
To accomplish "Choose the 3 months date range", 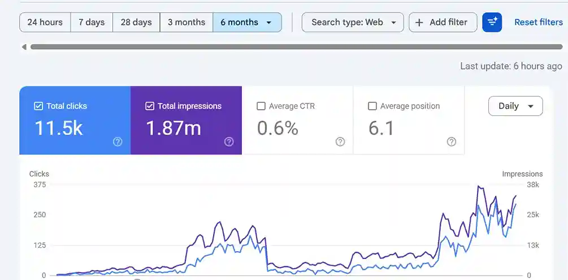I will click(x=186, y=22).
